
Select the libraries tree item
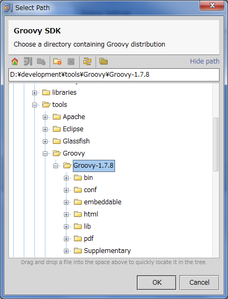click(64, 93)
